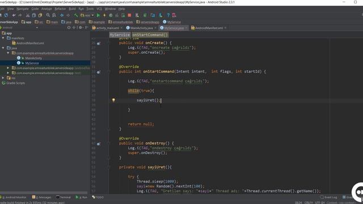
Task: Click the MyService breadcrumb item
Action: (x=172, y=22)
